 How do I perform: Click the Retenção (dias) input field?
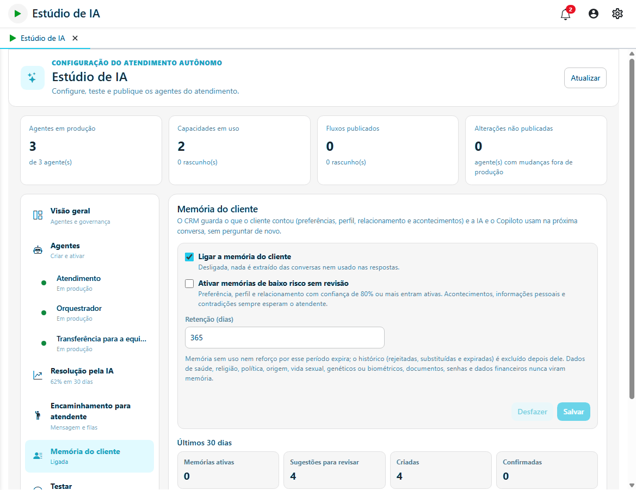pos(285,338)
